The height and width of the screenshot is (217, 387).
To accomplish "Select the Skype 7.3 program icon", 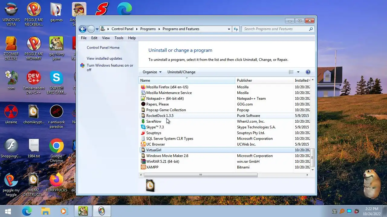I will pyautogui.click(x=143, y=127).
